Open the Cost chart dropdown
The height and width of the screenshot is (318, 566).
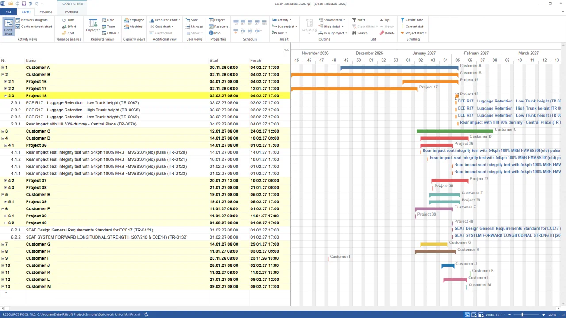(x=161, y=26)
